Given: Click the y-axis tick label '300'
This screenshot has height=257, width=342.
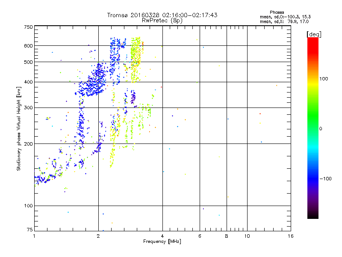Looking at the screenshot, I should tap(28, 108).
